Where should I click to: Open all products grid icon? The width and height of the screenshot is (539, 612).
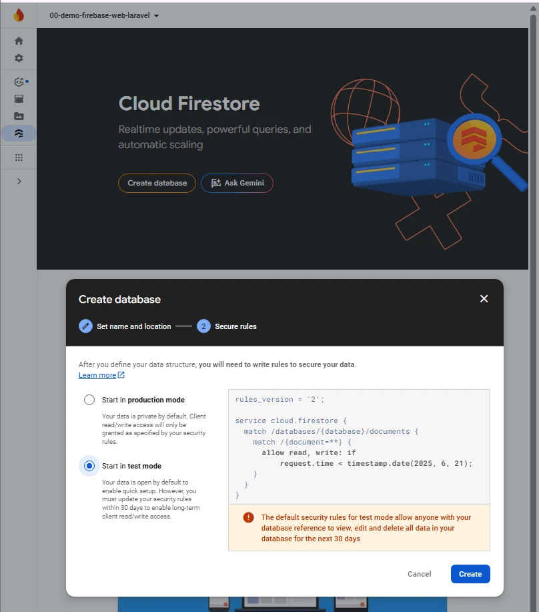(x=19, y=158)
